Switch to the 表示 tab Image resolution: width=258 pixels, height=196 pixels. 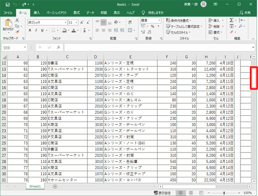click(117, 13)
